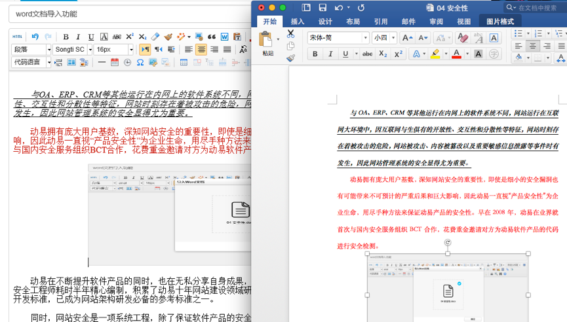Insert special character with Omega icon
This screenshot has width=567, height=322.
[139, 62]
